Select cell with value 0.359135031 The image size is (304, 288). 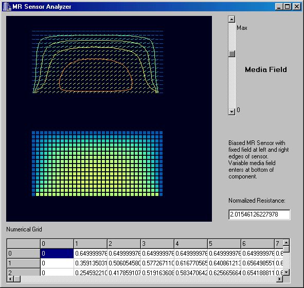pyautogui.click(x=91, y=263)
